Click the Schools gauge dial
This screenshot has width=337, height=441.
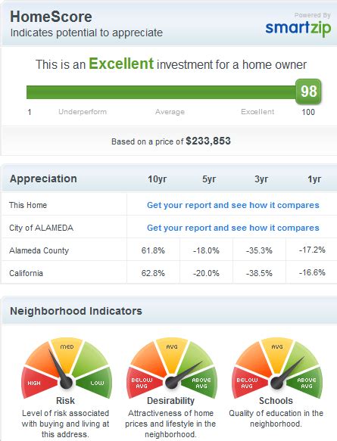point(277,368)
